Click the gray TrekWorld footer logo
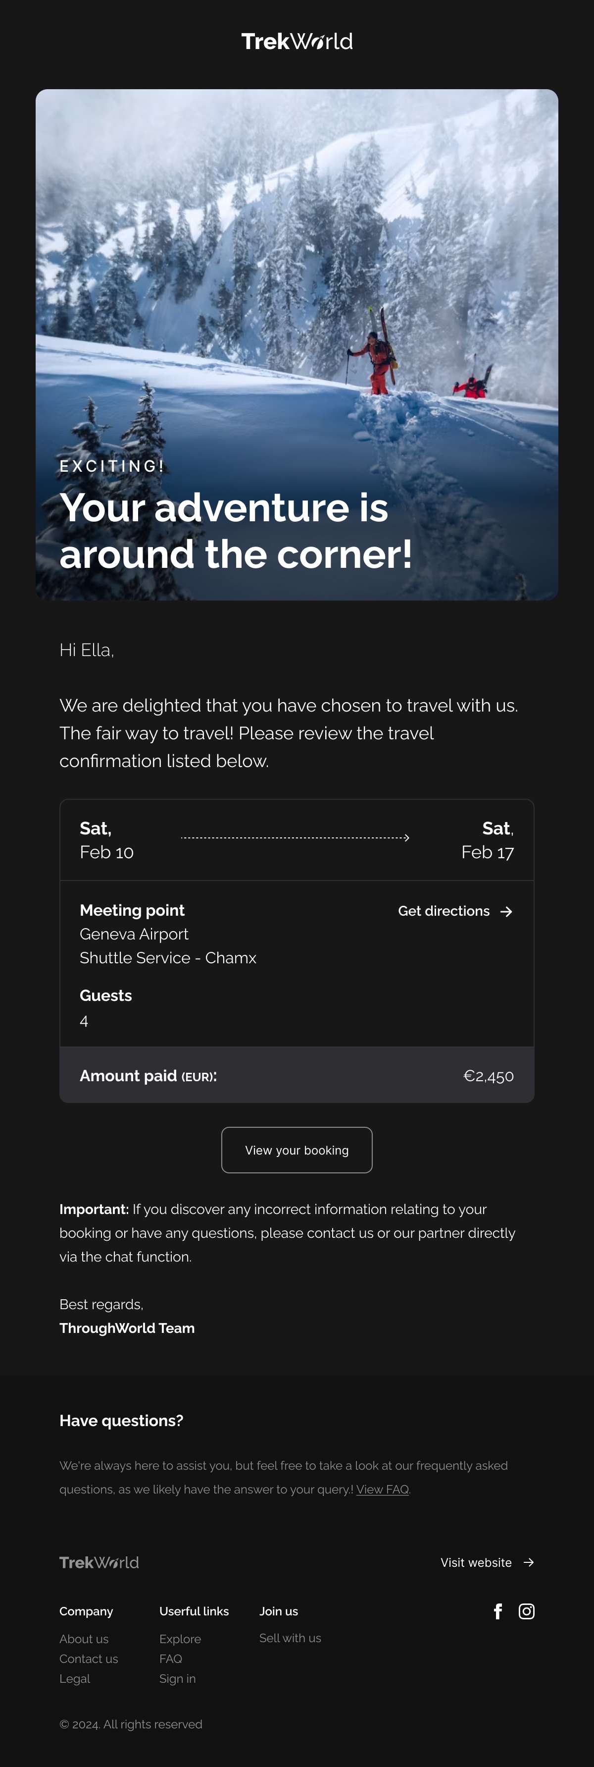Image resolution: width=594 pixels, height=1767 pixels. pos(99,1562)
